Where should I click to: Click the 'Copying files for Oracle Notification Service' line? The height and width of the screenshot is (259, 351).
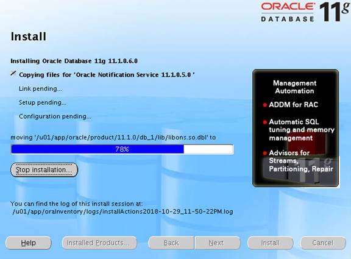(x=107, y=75)
